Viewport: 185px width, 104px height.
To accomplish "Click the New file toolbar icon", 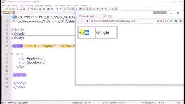I will [x=3, y=9].
